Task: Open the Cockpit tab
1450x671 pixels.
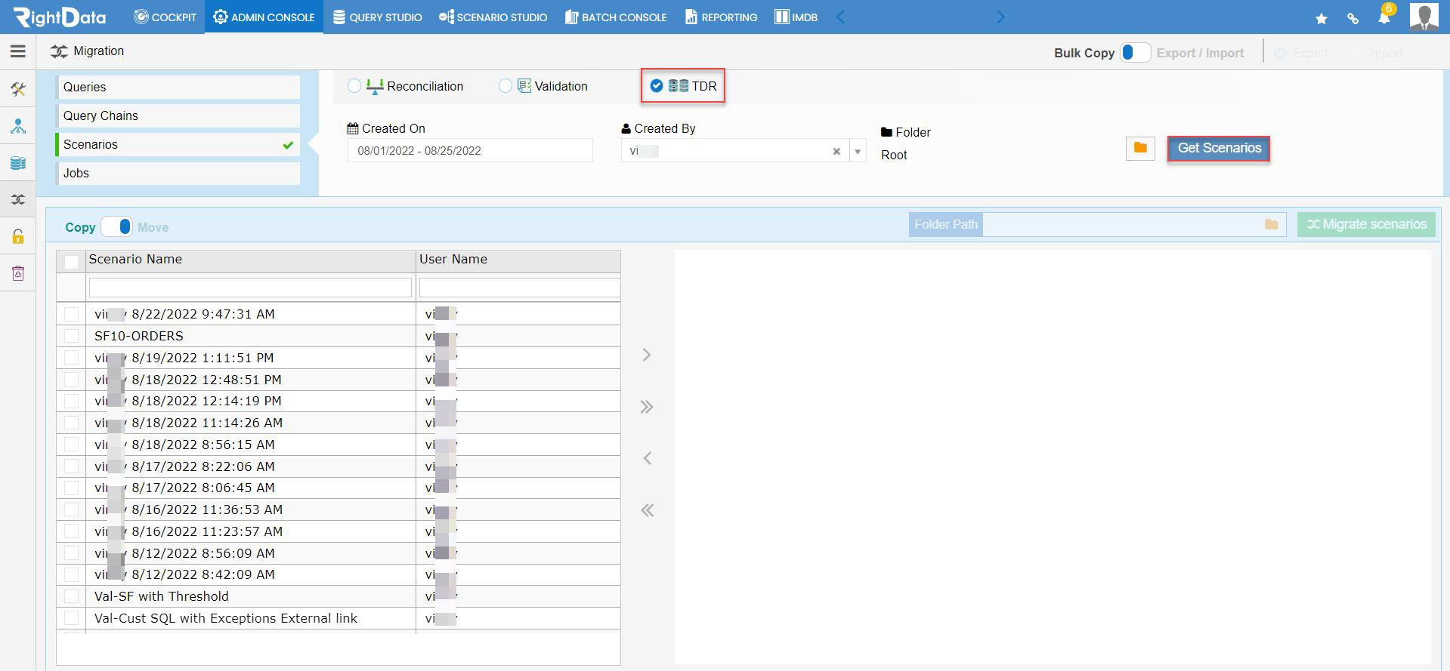Action: click(x=165, y=17)
